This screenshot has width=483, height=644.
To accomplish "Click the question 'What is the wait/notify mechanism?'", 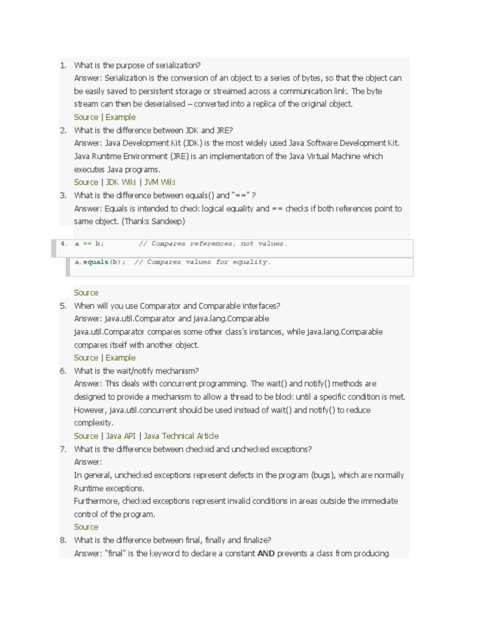I will click(x=136, y=371).
